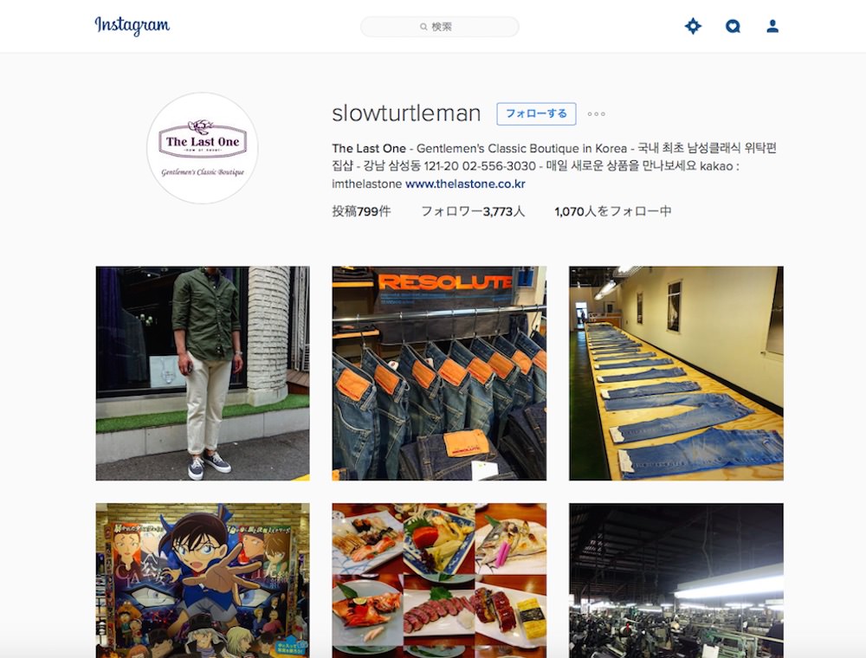Open the Detective Conan poster photo
Viewport: 866px width, 658px height.
click(203, 580)
